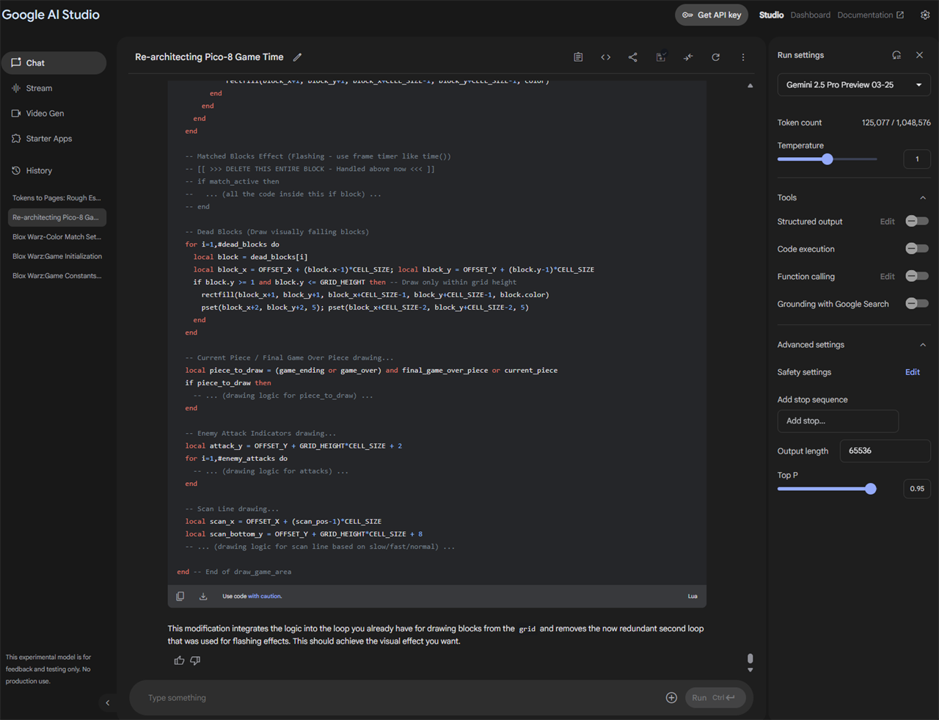Save the prompt using the save icon
Screen dimensions: 939x720
pos(661,57)
